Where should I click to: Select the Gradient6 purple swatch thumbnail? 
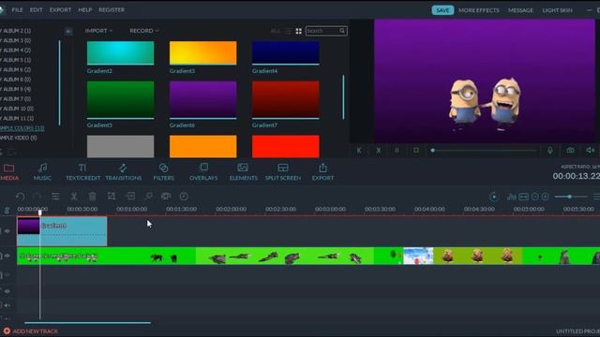click(x=202, y=99)
